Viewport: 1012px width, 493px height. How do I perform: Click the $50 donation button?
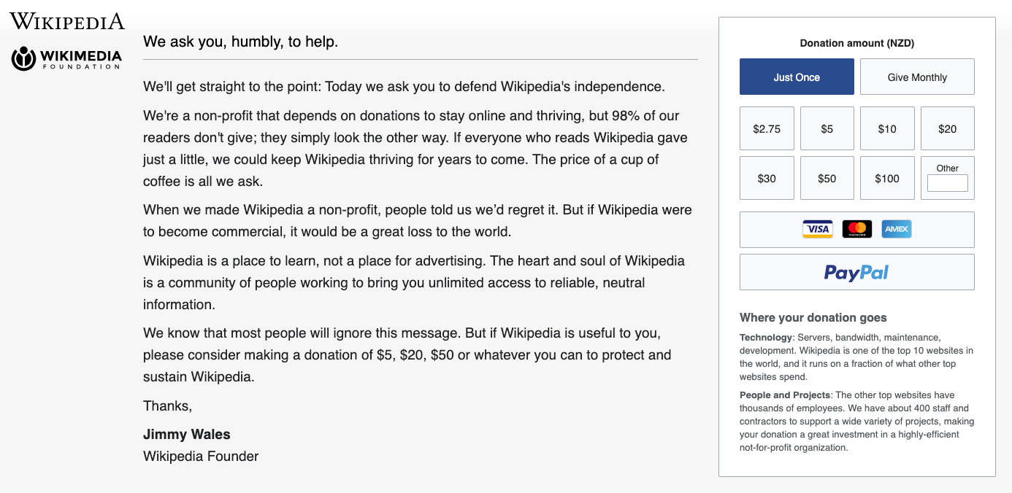click(x=827, y=177)
